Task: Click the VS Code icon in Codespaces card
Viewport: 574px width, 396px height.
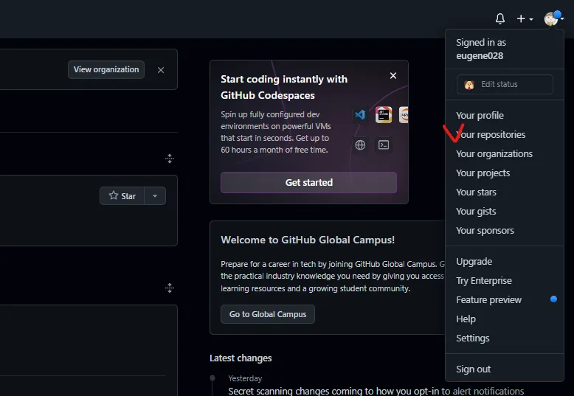Action: tap(360, 115)
